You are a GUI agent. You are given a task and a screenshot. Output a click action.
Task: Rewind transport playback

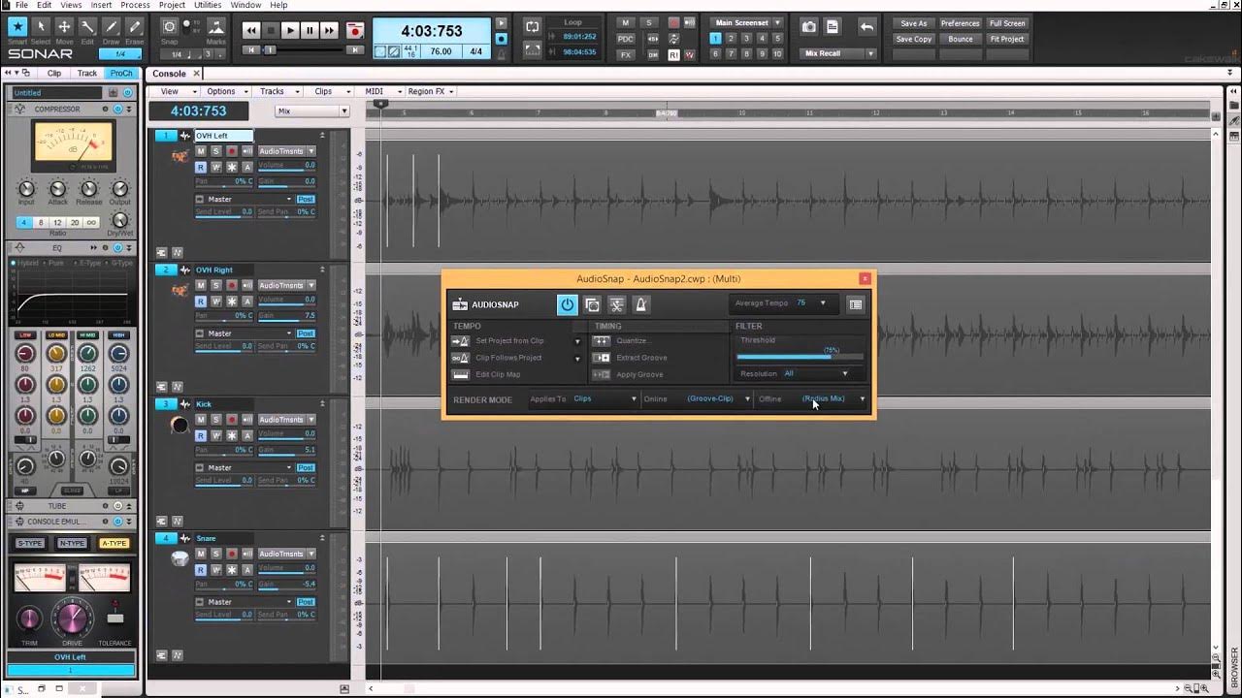pyautogui.click(x=251, y=31)
